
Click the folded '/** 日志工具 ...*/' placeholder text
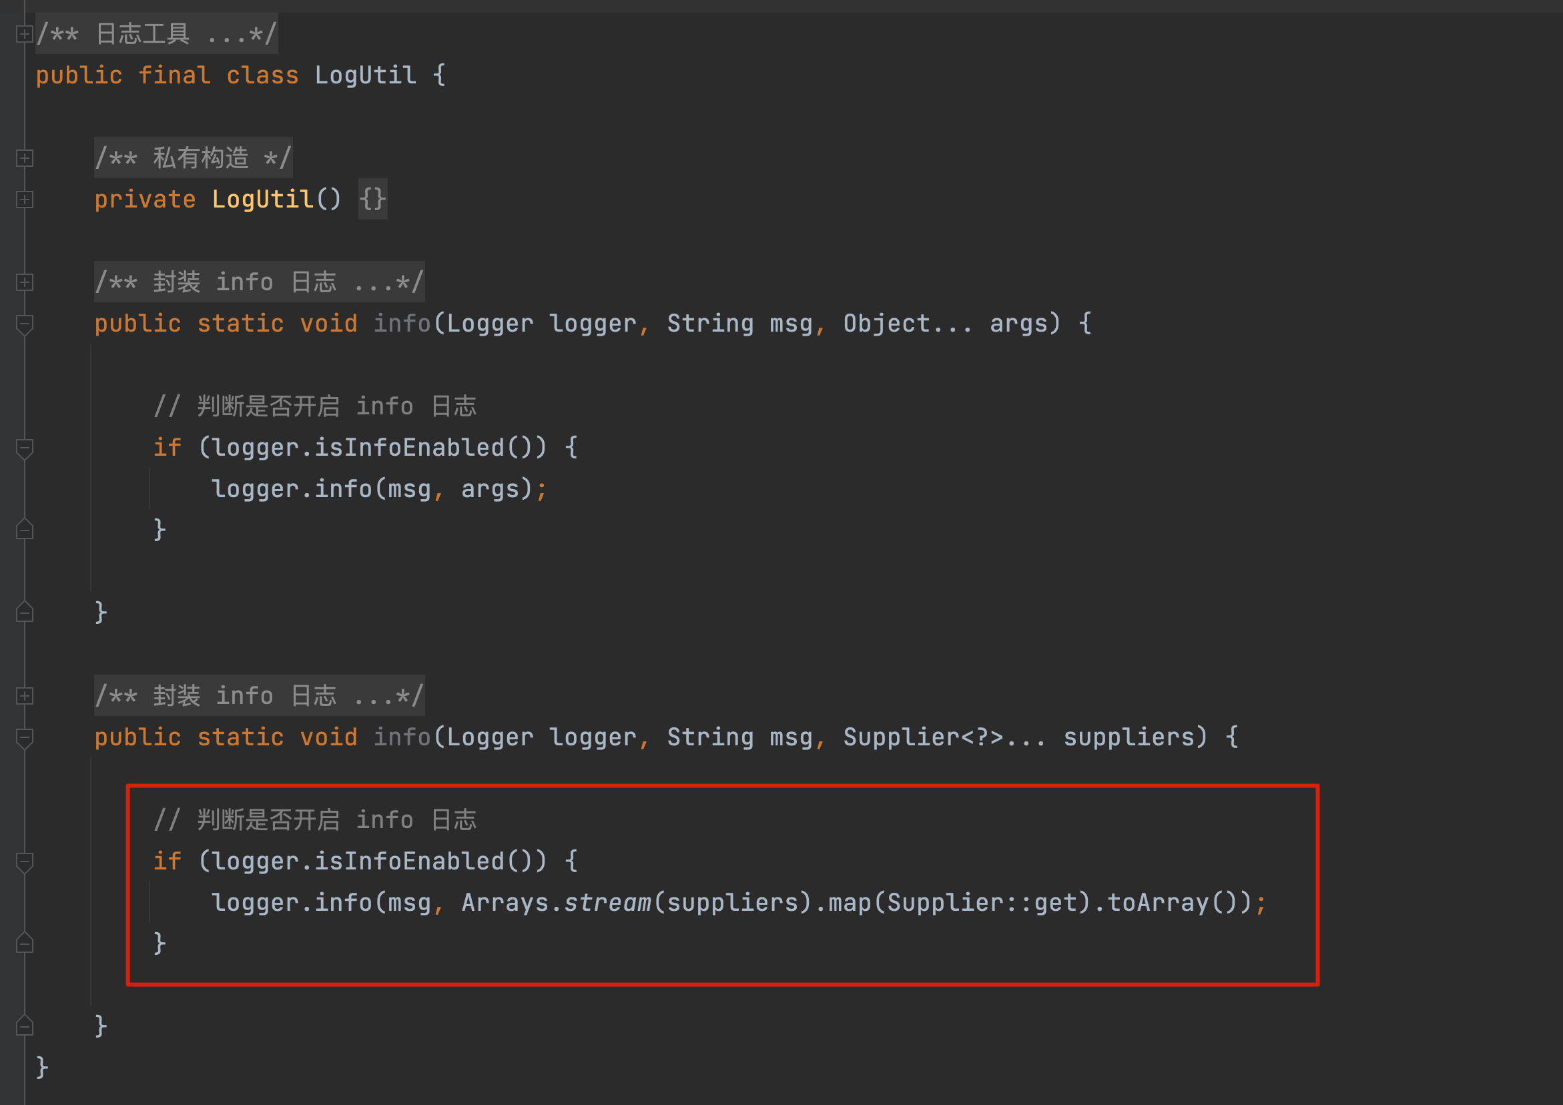point(157,33)
